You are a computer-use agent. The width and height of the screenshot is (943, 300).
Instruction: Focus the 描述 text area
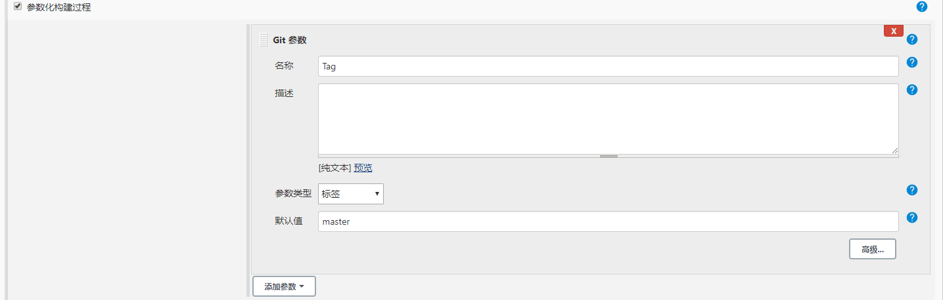[608, 119]
